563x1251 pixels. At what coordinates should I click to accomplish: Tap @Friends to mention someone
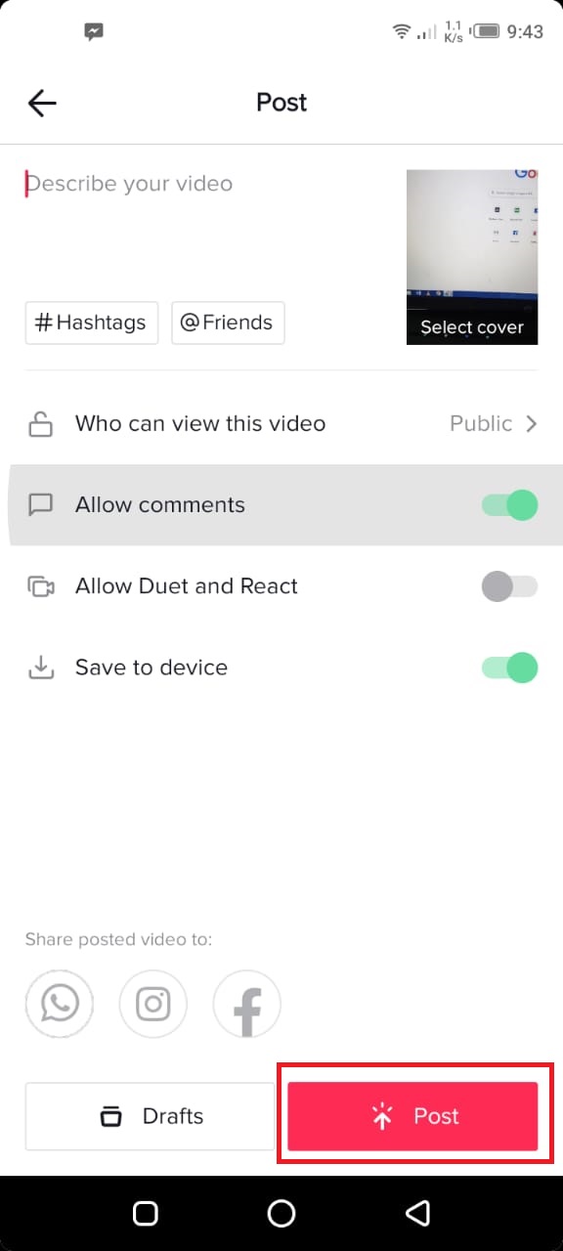(x=228, y=323)
